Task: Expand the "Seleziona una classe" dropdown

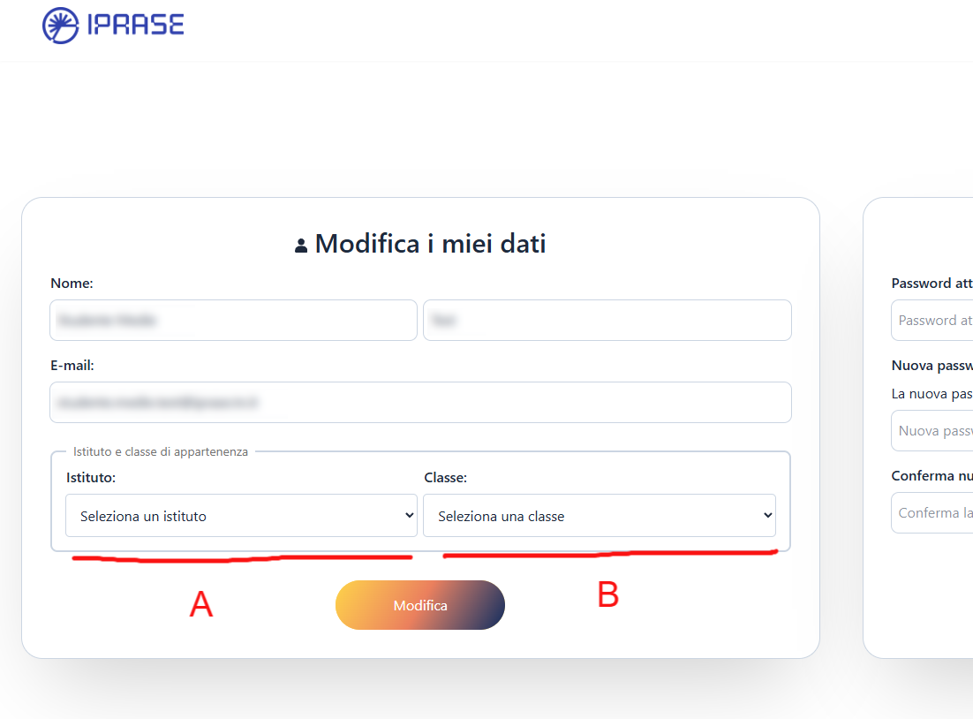Action: point(599,516)
